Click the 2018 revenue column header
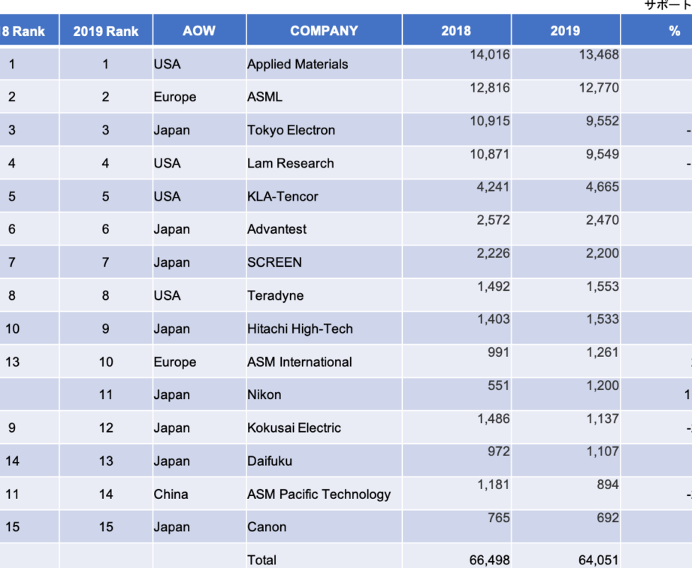 point(456,31)
